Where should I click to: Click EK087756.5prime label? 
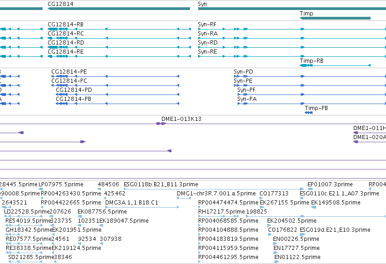[x=102, y=212]
